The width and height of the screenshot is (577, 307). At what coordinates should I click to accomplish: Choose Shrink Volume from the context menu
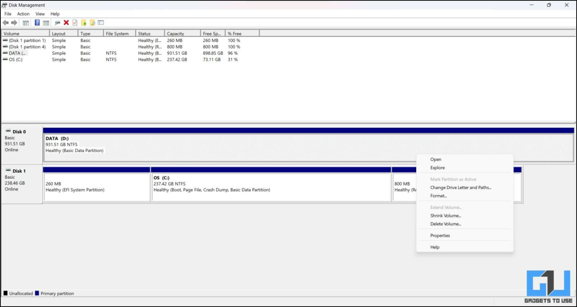click(446, 215)
